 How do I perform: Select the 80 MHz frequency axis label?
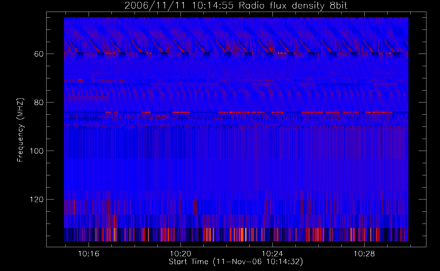click(39, 102)
